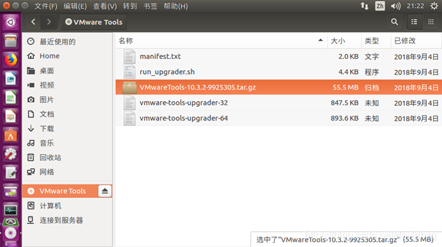Launch Firefox from the dock

coord(11,60)
